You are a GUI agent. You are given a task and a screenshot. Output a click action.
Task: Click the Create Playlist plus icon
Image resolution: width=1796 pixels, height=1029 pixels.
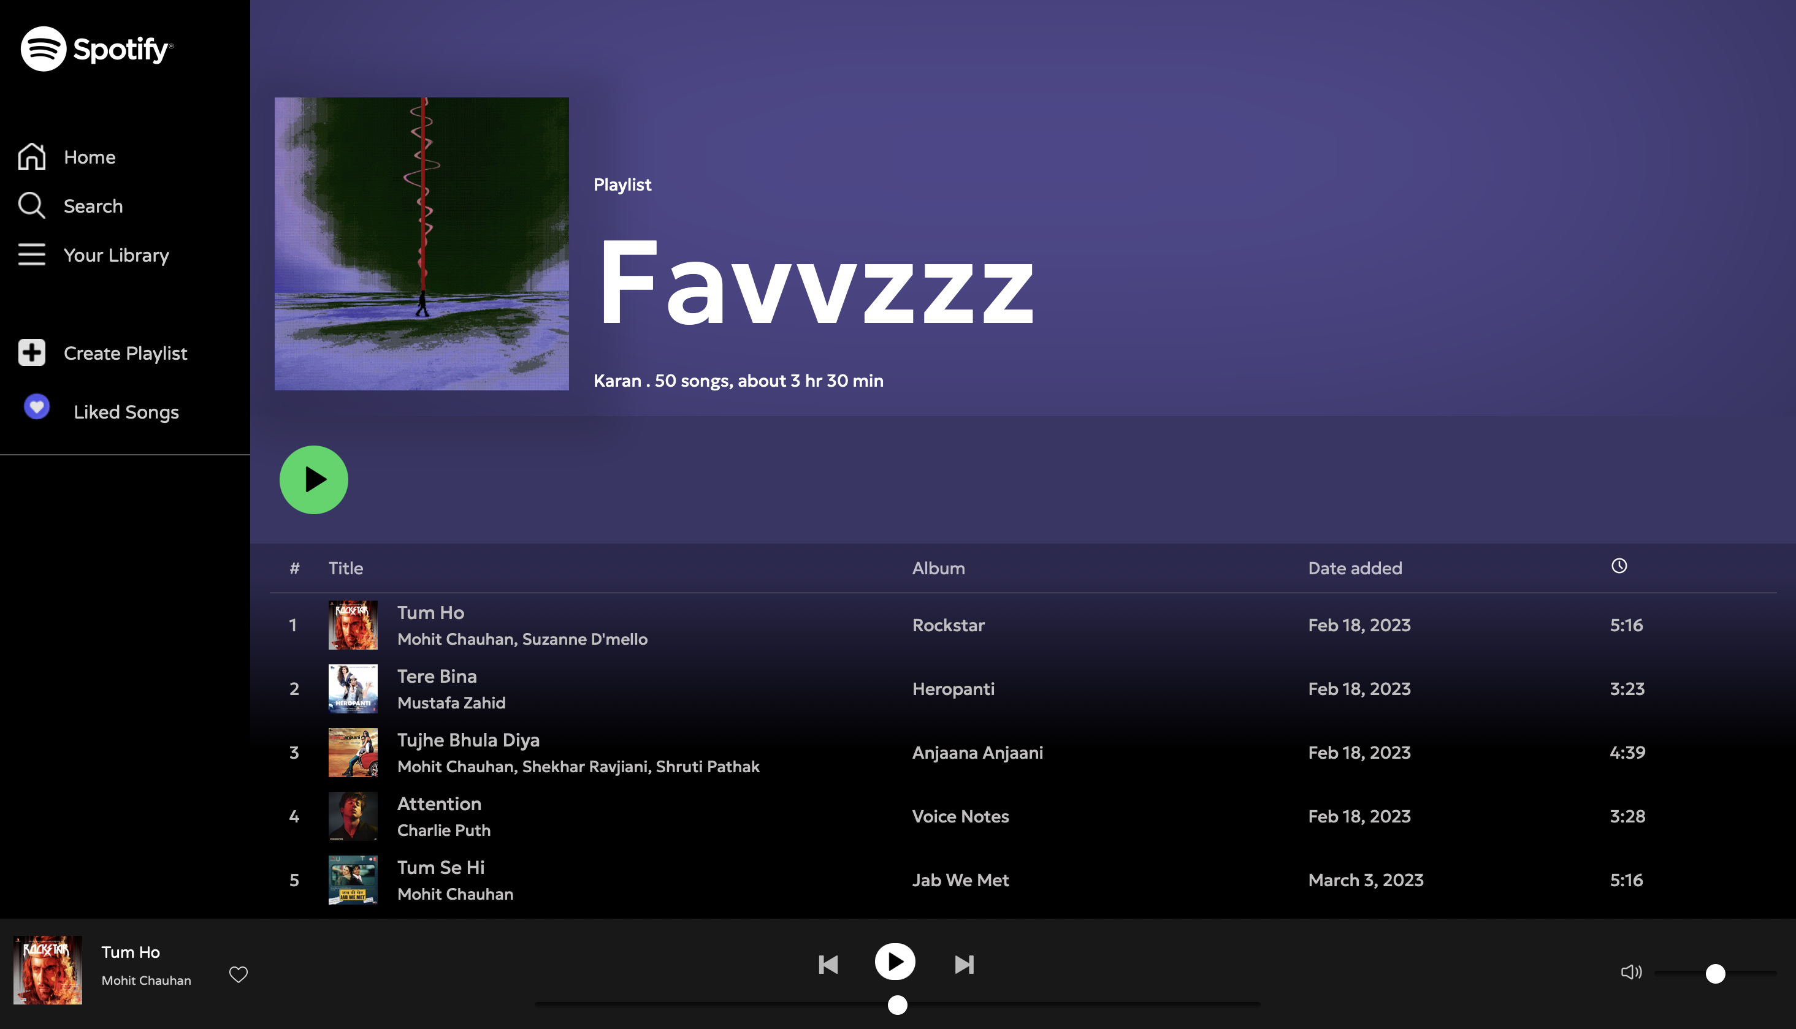[x=32, y=352]
